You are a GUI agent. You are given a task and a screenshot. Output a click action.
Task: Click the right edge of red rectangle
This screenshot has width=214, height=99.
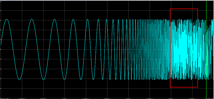click(198, 48)
